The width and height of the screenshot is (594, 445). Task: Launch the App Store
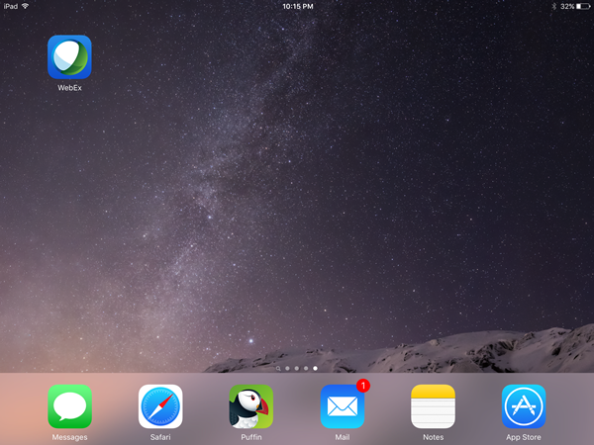524,406
